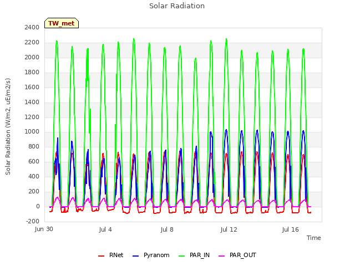The image size is (355, 266).
Task: Click the 600 y-axis tick label
Action: tap(34, 162)
